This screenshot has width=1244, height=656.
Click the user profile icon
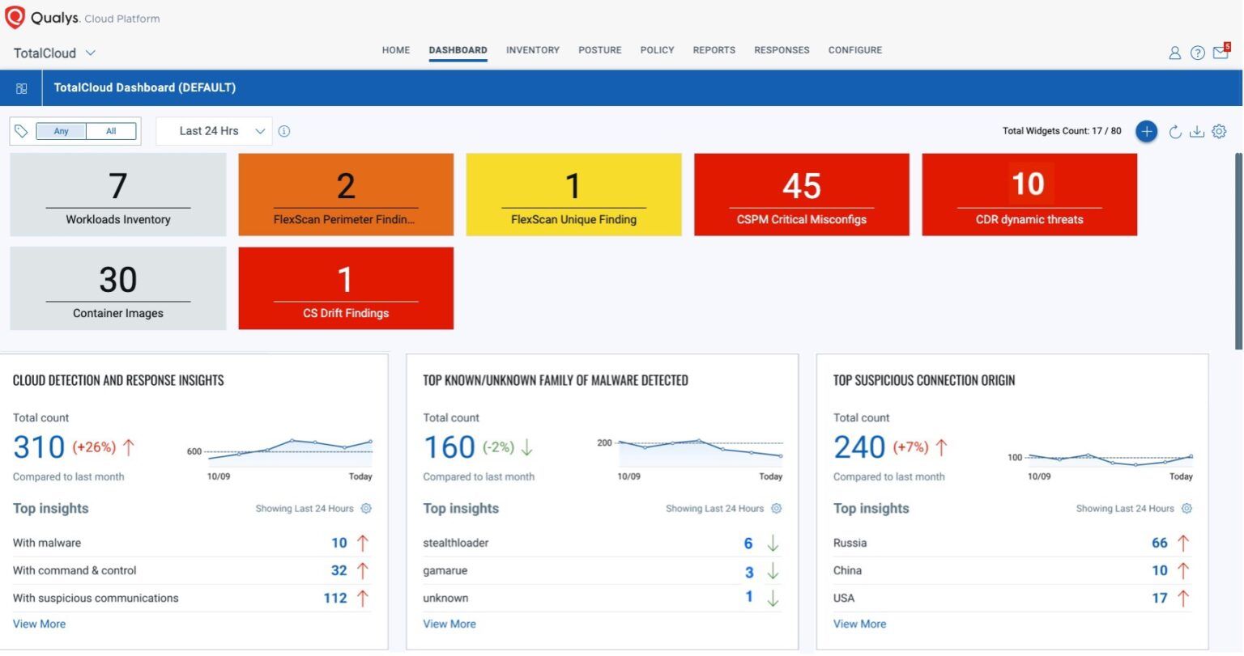click(1174, 52)
